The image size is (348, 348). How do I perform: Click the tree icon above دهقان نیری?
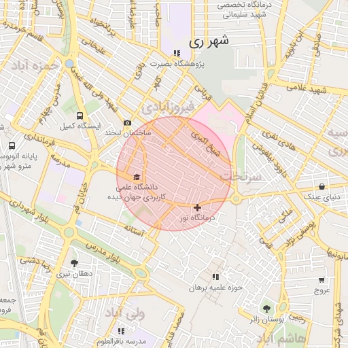74,264
